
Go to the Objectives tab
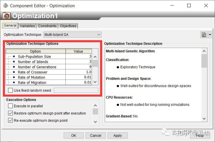point(68,26)
